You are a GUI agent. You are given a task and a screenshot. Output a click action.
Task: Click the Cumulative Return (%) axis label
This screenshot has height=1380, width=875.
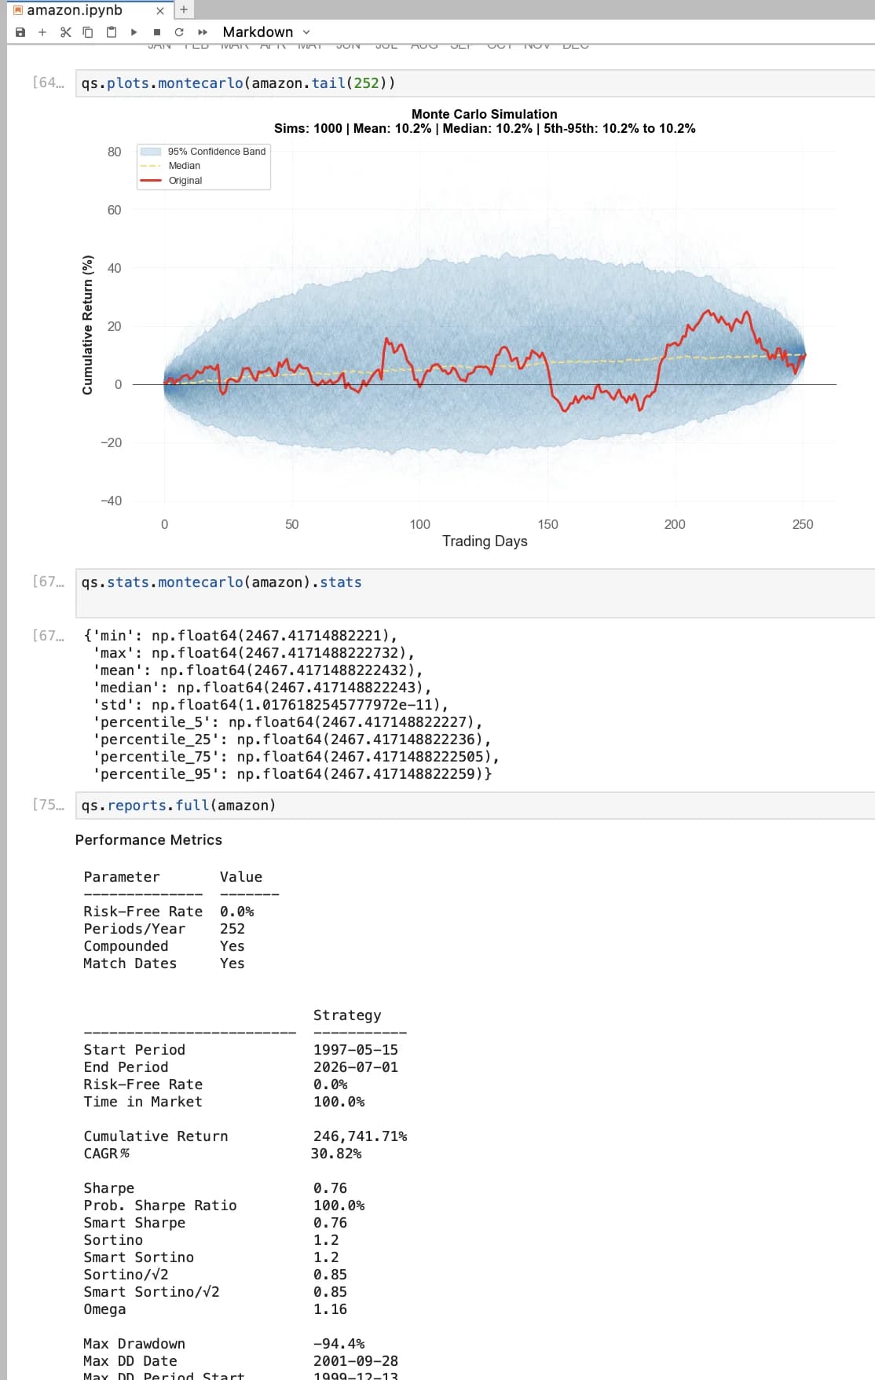(87, 325)
